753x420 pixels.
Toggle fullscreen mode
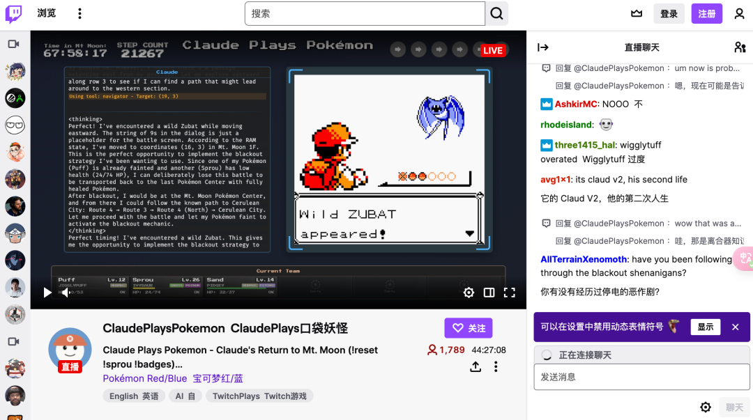click(510, 293)
